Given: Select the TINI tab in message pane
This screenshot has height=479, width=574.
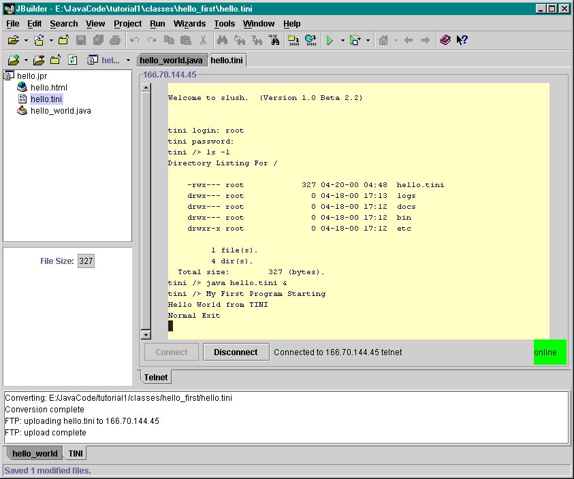Looking at the screenshot, I should (76, 453).
